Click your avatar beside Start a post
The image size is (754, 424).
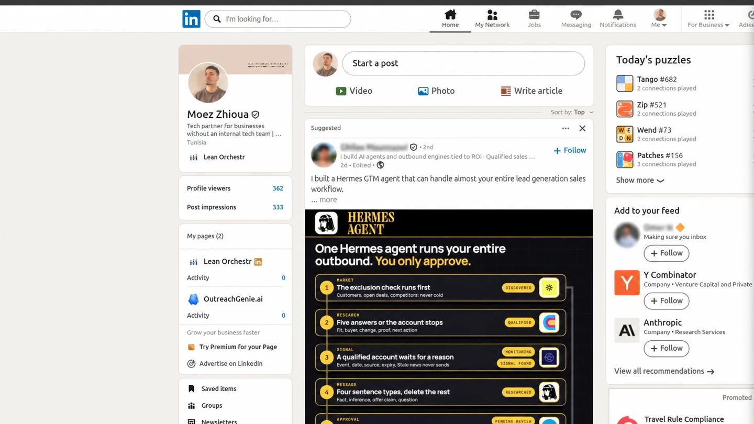(x=325, y=64)
